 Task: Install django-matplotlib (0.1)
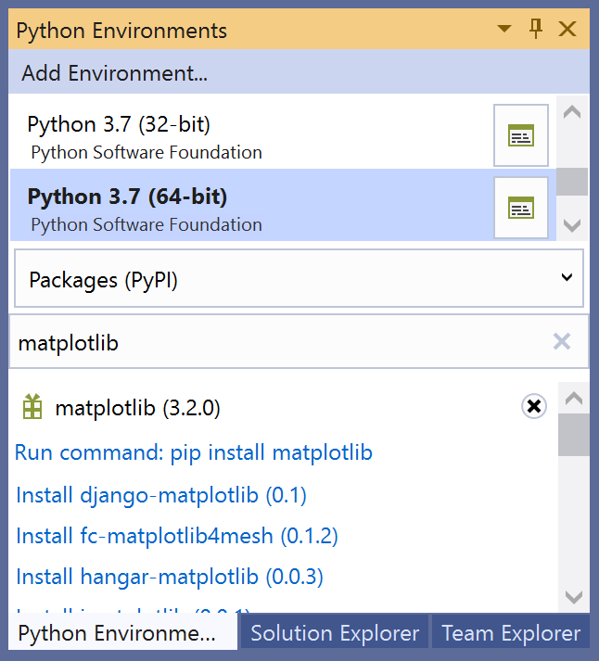[x=161, y=495]
